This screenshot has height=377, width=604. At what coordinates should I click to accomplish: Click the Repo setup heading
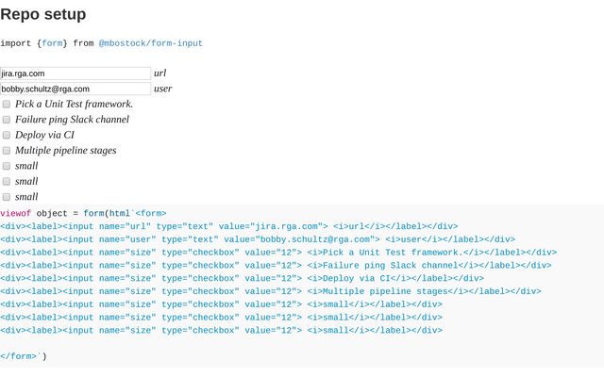(43, 14)
